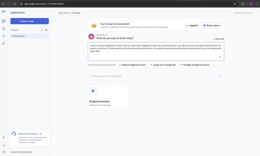Click Applications breadcrumb link
Screen dimensions: 260x156
63,13
